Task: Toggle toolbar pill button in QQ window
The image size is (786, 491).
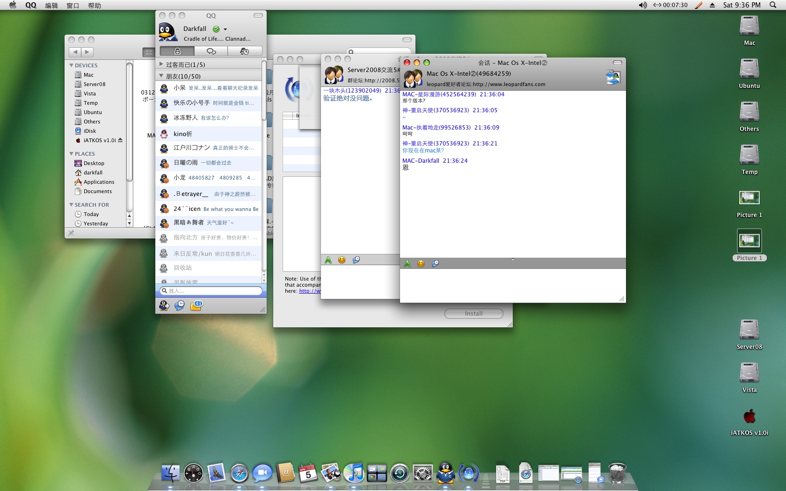Action: [x=258, y=15]
